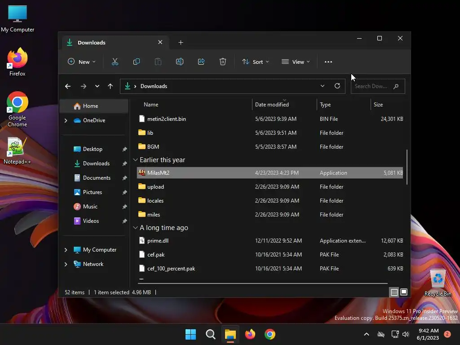Select the Downloads tab

tap(115, 43)
